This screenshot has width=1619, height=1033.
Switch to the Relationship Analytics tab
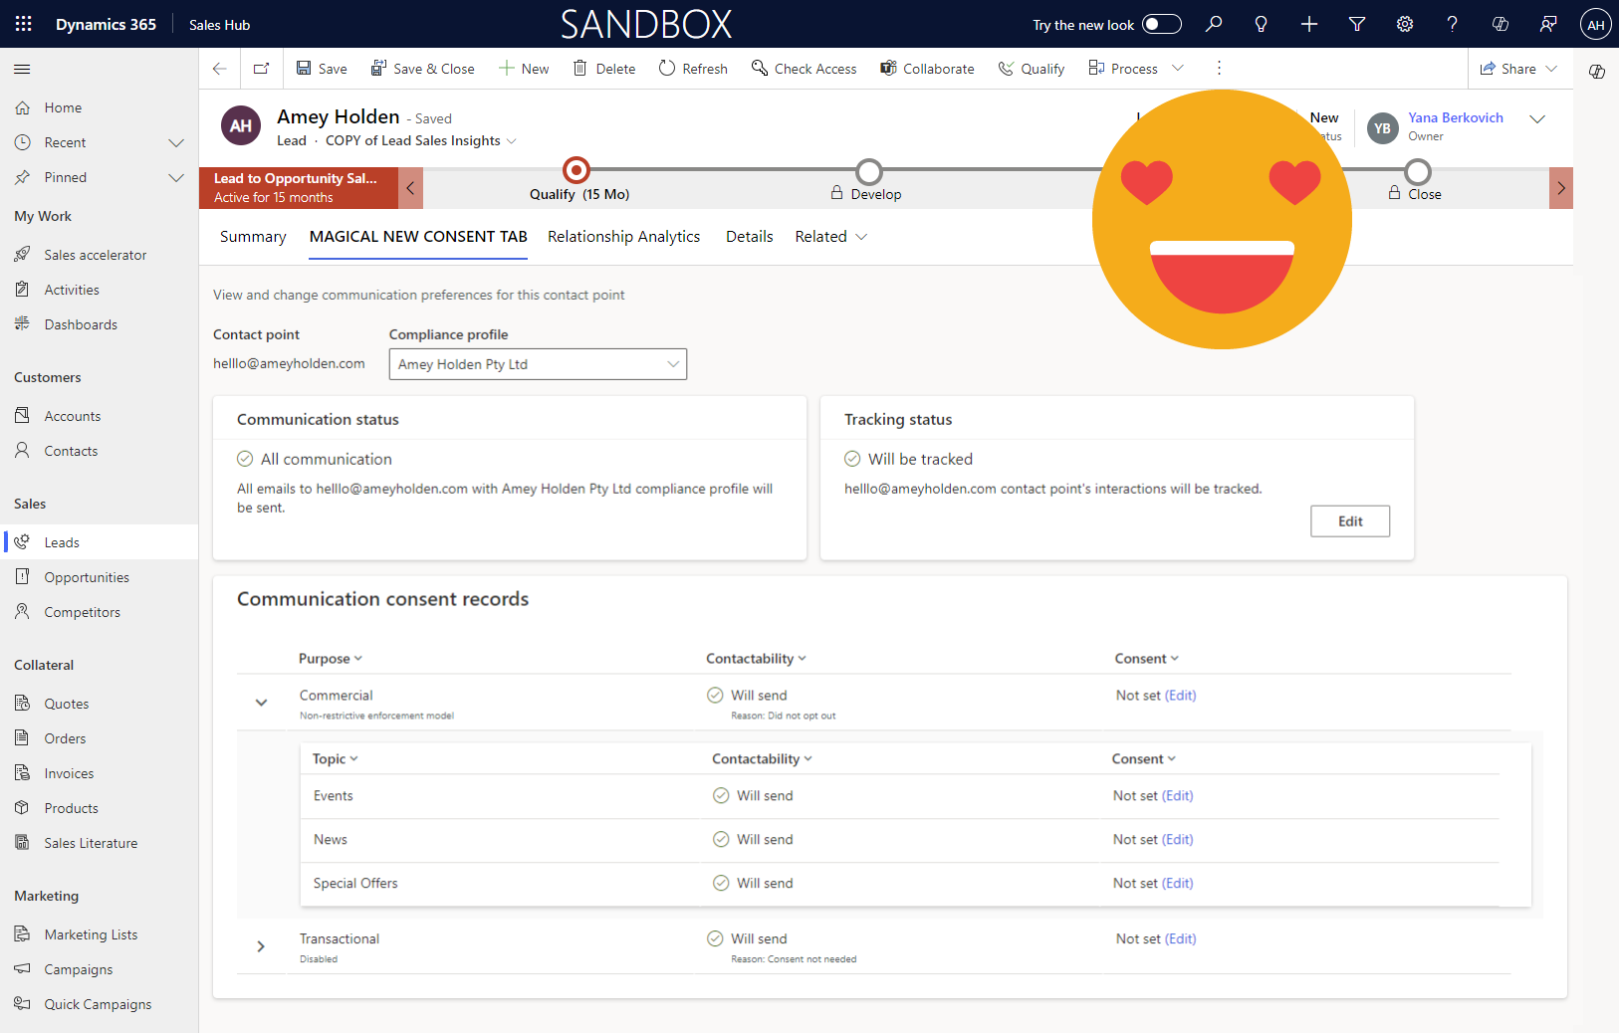(624, 236)
